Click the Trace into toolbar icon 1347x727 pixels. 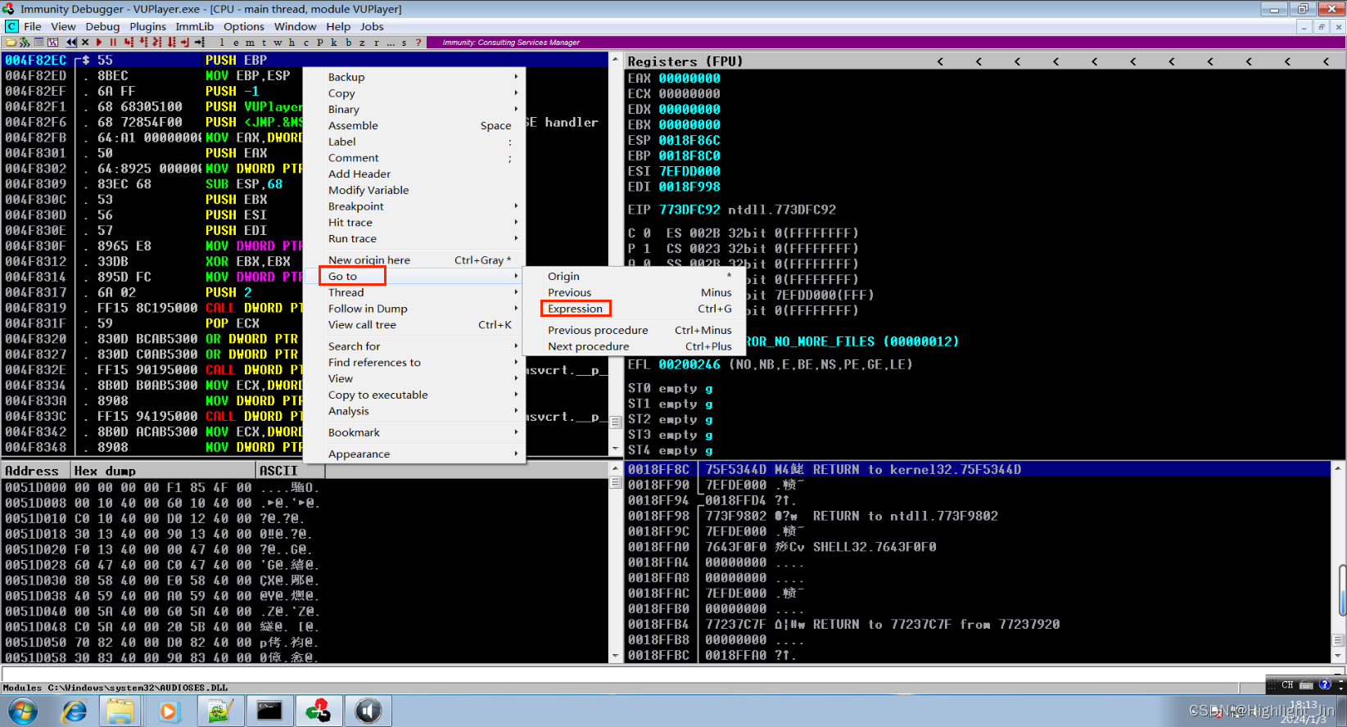[x=157, y=42]
